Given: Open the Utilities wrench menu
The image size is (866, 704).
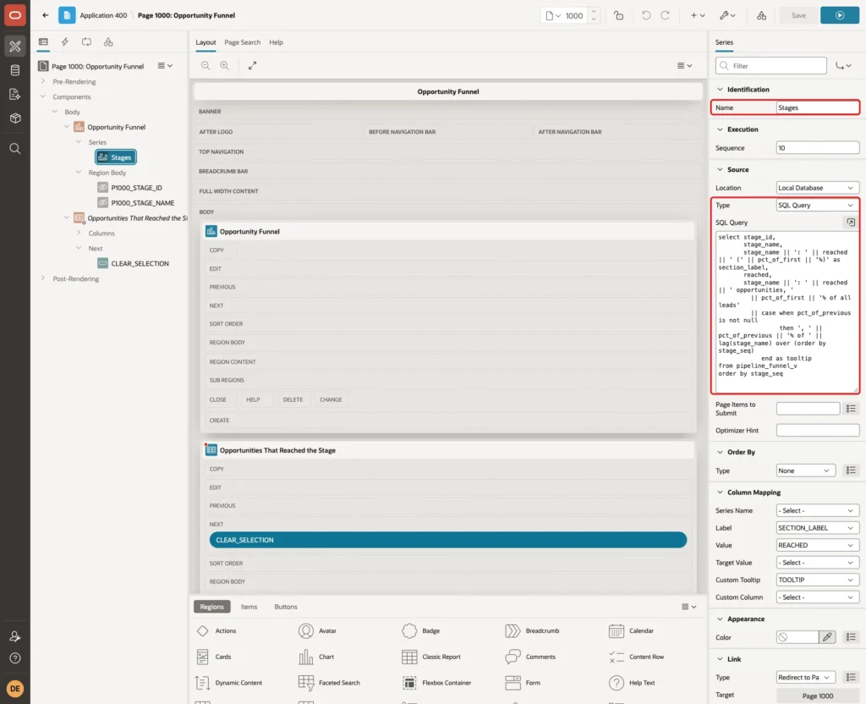Looking at the screenshot, I should pyautogui.click(x=726, y=15).
